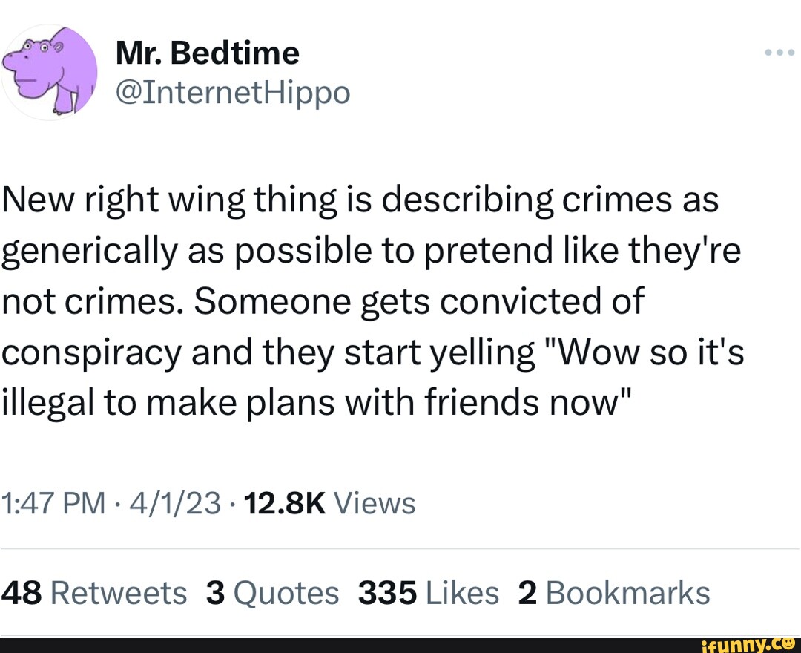The height and width of the screenshot is (653, 801).
Task: Click the Mr. Bedtime display name
Action: [208, 52]
